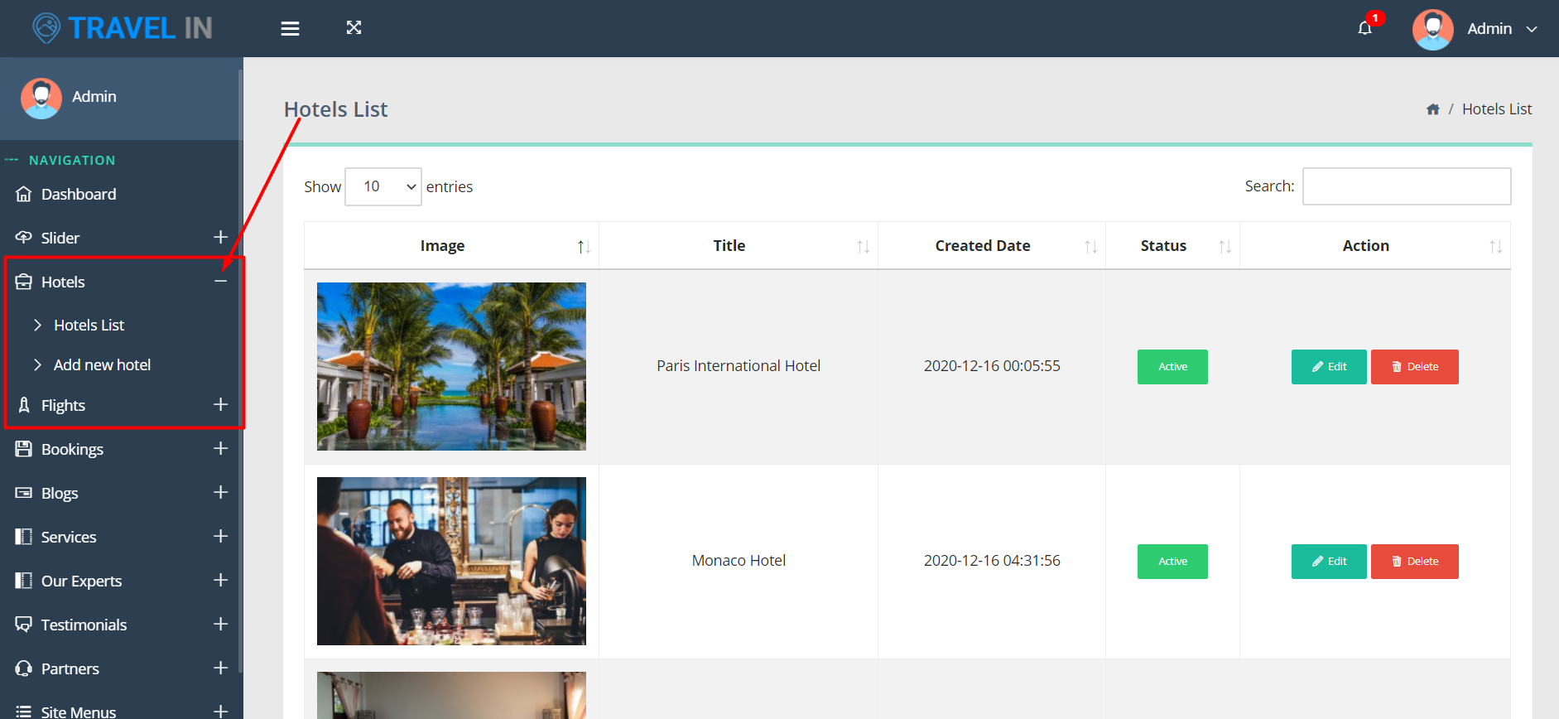The image size is (1559, 719).
Task: Click the sidebar Admin profile avatar
Action: click(x=41, y=98)
